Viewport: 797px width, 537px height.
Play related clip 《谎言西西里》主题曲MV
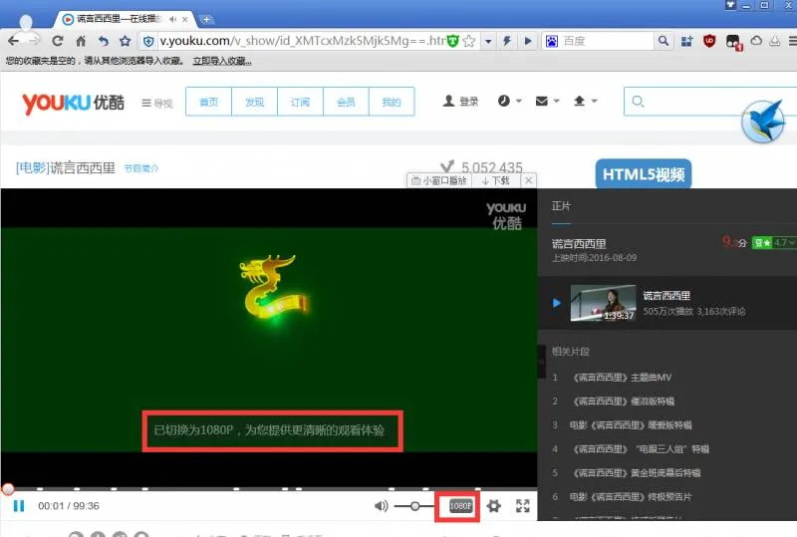tap(622, 378)
